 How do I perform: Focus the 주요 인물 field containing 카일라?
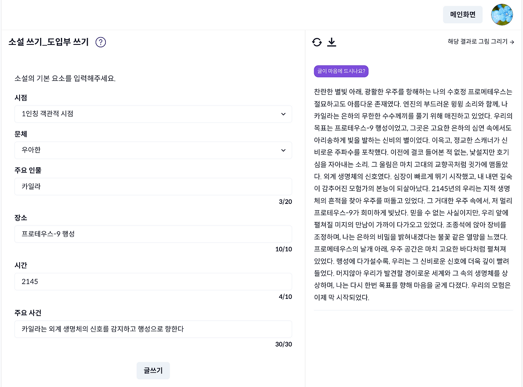pyautogui.click(x=153, y=186)
